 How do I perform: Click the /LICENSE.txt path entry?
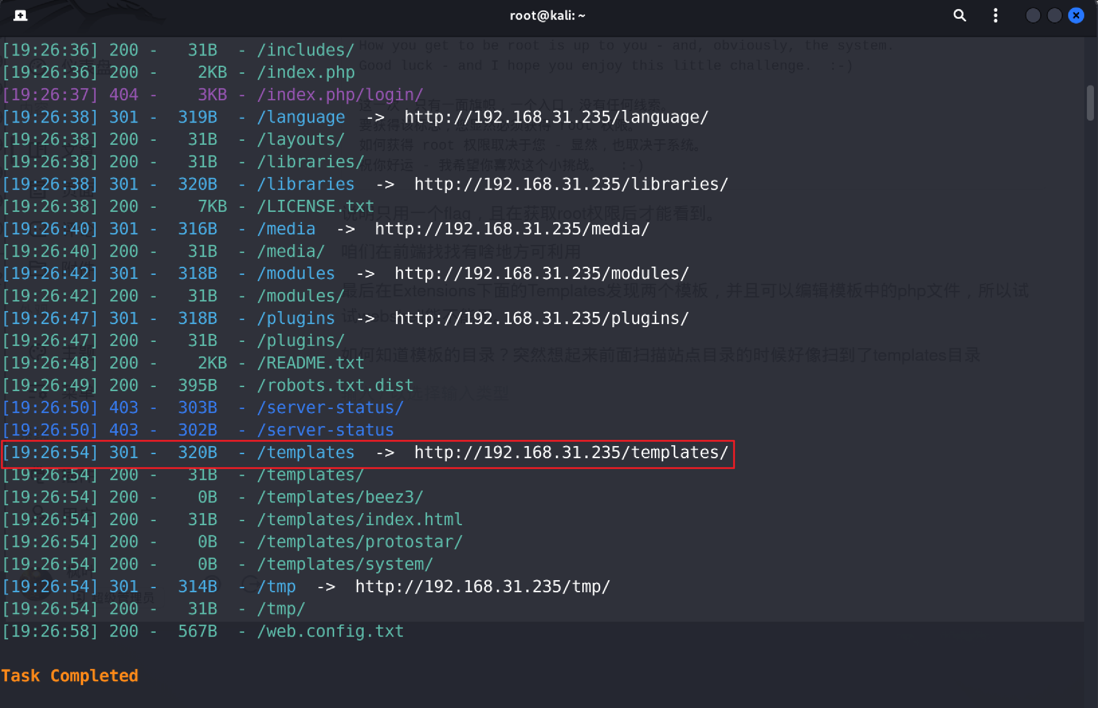click(x=315, y=206)
